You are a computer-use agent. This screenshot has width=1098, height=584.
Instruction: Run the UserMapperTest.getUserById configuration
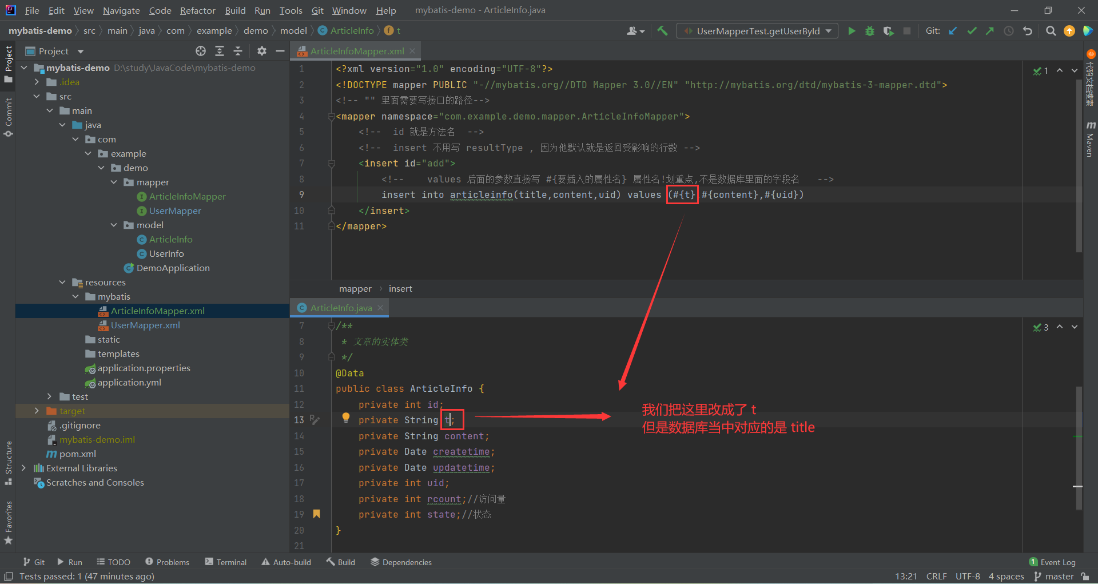click(852, 31)
